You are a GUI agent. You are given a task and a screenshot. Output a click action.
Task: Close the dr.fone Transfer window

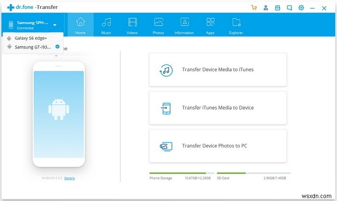click(324, 8)
